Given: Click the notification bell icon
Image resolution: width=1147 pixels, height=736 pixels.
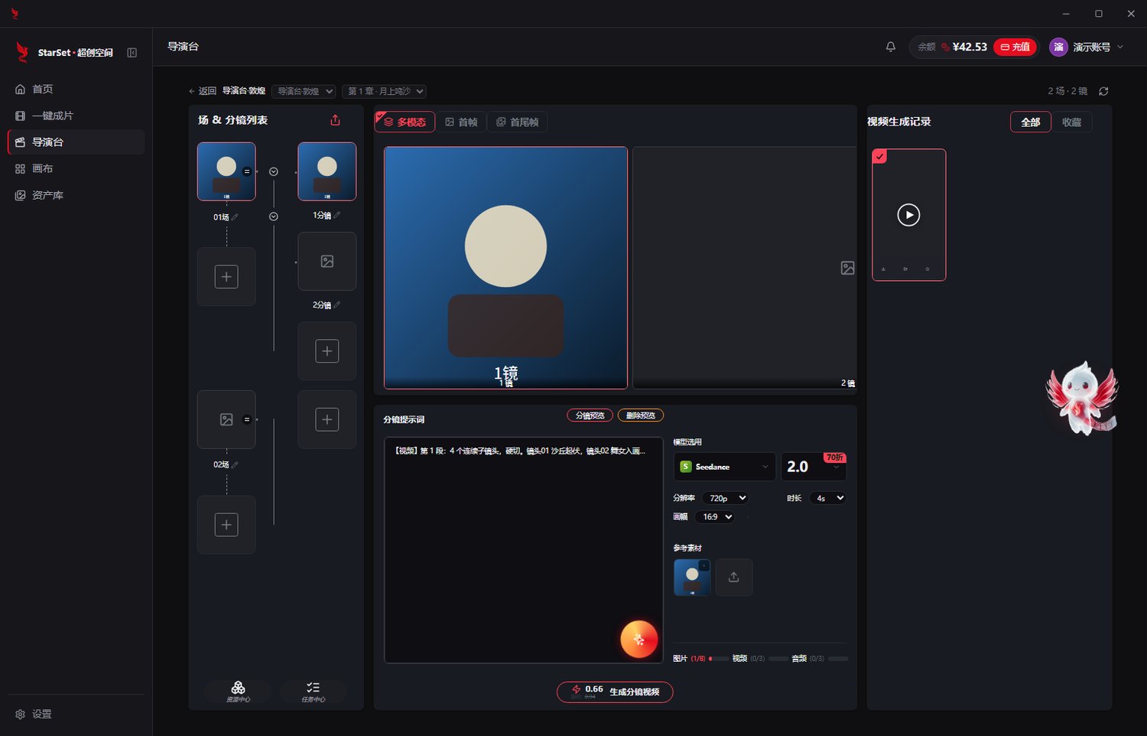Looking at the screenshot, I should click(890, 47).
